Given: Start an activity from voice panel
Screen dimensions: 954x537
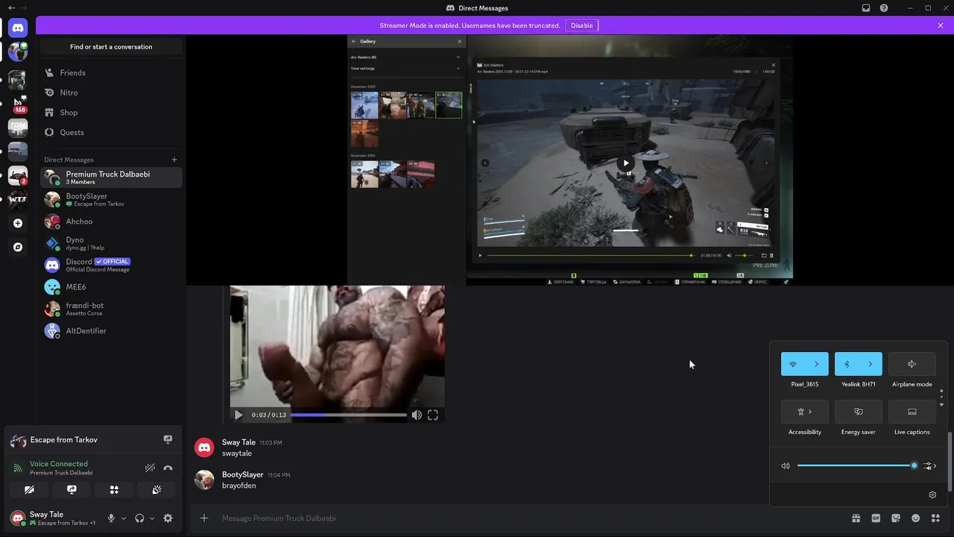Looking at the screenshot, I should pyautogui.click(x=114, y=490).
